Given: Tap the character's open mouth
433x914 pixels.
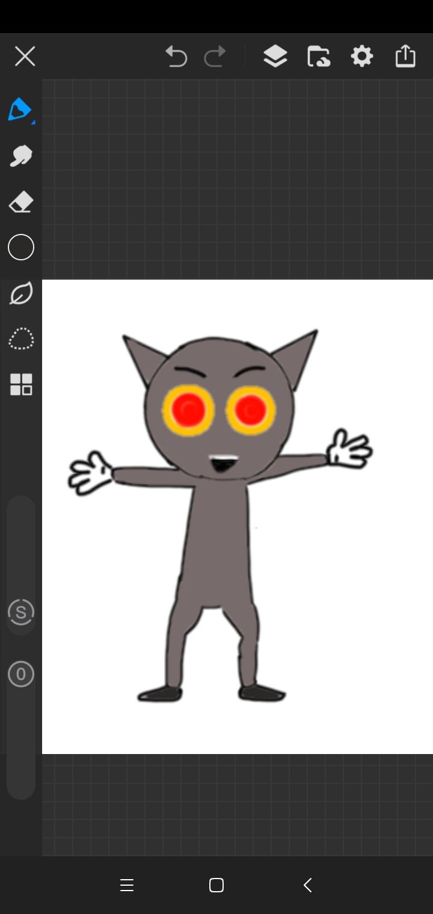Looking at the screenshot, I should click(223, 464).
